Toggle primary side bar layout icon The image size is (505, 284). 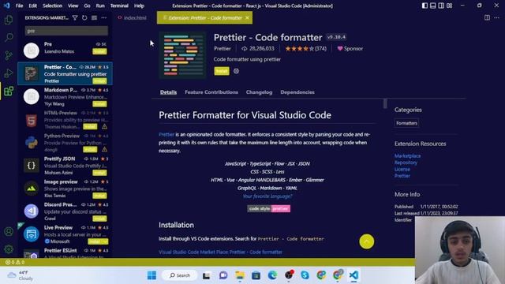tap(425, 6)
